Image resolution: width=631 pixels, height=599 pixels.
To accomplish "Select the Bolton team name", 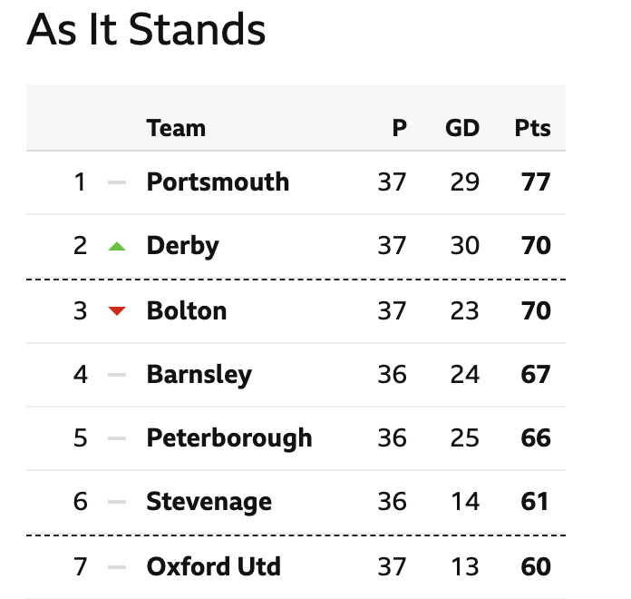I will click(187, 311).
